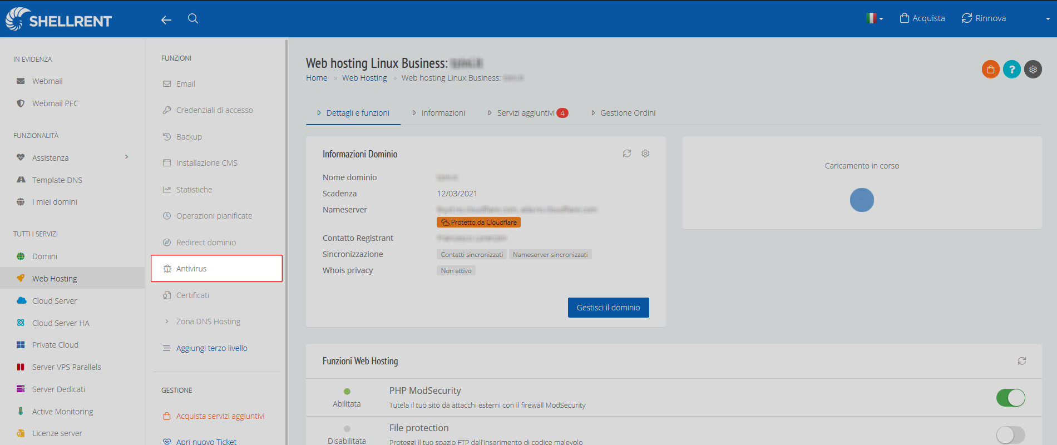Switch to the Gestione Ordini tab
The width and height of the screenshot is (1057, 445).
point(623,113)
